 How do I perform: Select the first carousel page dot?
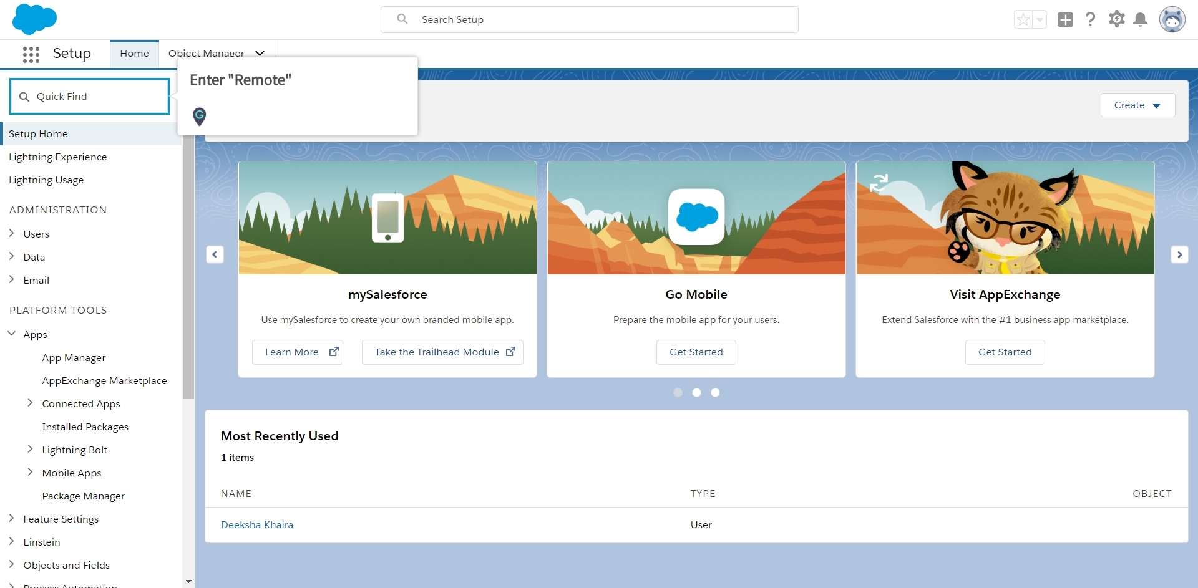678,392
